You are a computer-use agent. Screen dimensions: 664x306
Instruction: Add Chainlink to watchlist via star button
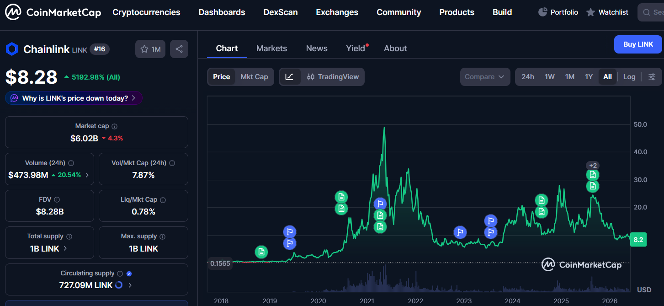[150, 49]
